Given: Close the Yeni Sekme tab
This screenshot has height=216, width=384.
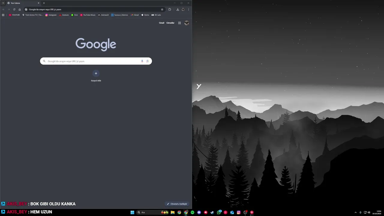Looking at the screenshot, I should tap(38, 3).
